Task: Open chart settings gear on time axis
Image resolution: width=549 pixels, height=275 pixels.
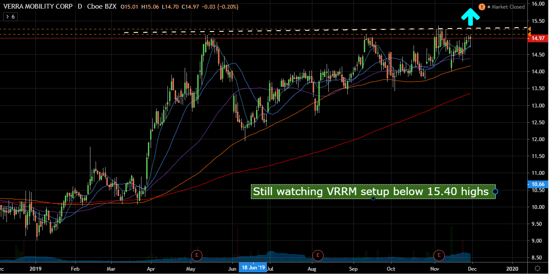Action: click(538, 268)
